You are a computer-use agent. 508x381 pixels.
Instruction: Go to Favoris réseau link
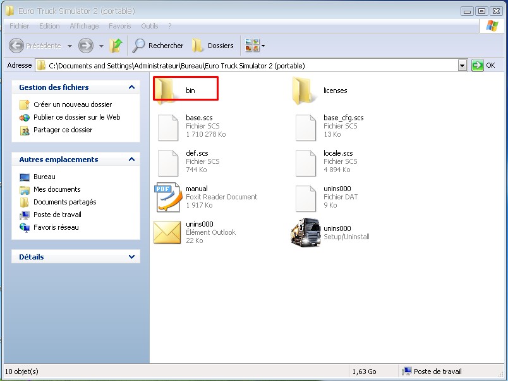(x=56, y=227)
